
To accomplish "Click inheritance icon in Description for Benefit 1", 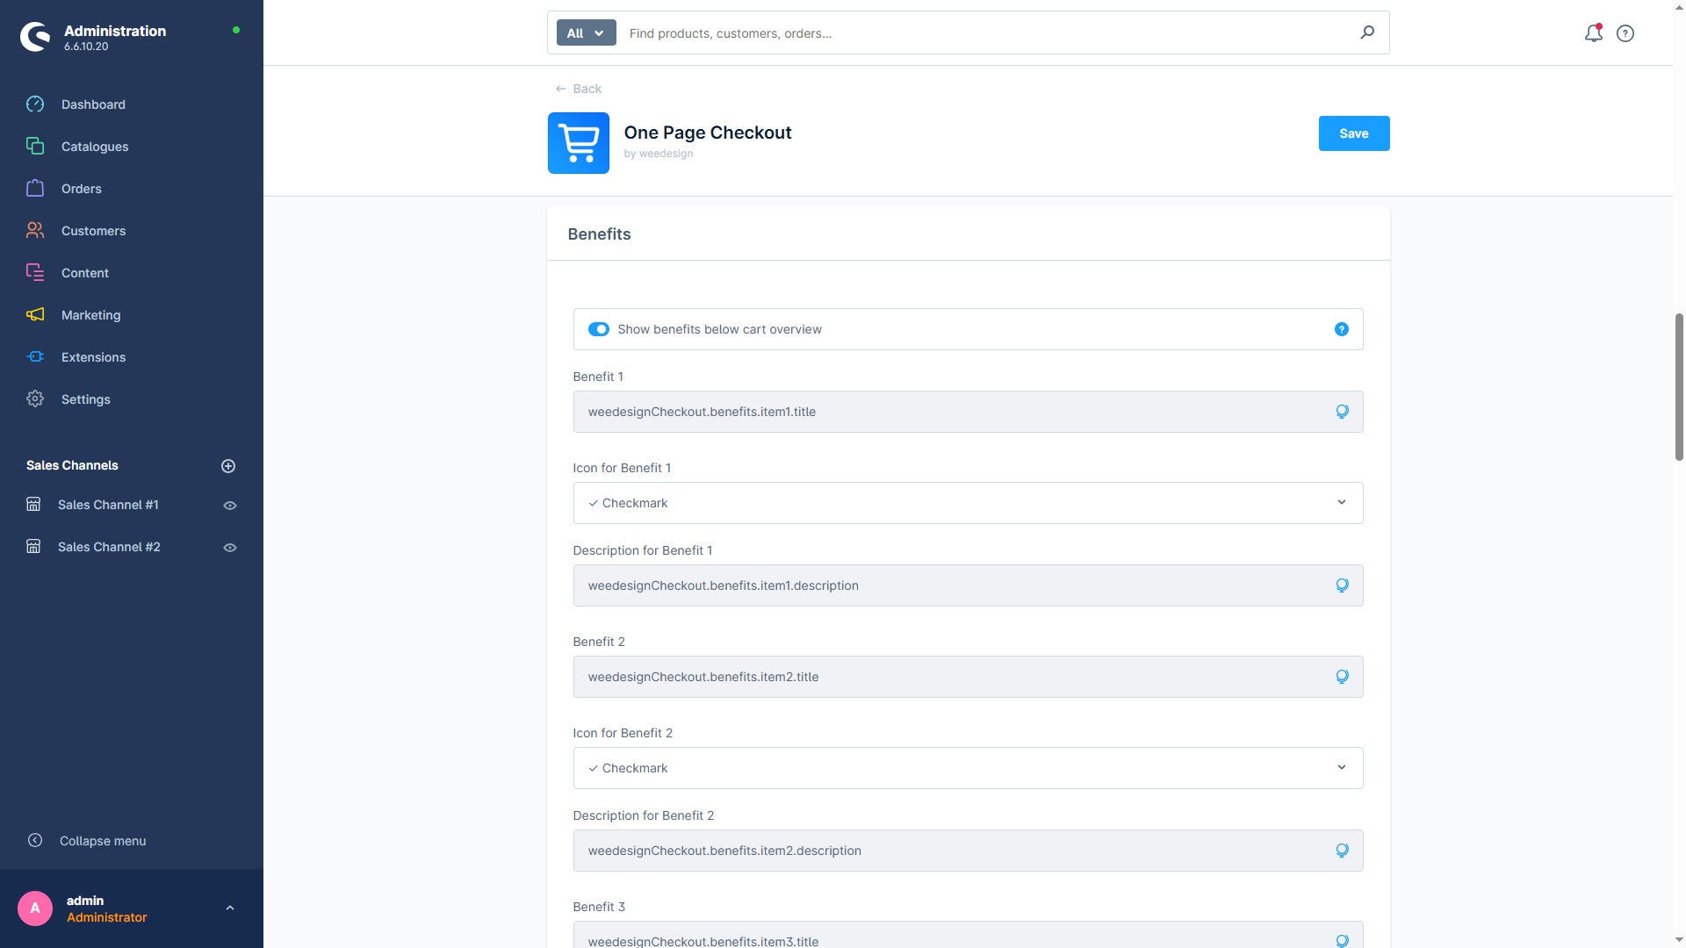I will pyautogui.click(x=1342, y=585).
